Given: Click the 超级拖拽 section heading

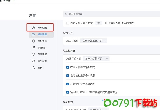Looking at the screenshot, I should [x=68, y=102].
